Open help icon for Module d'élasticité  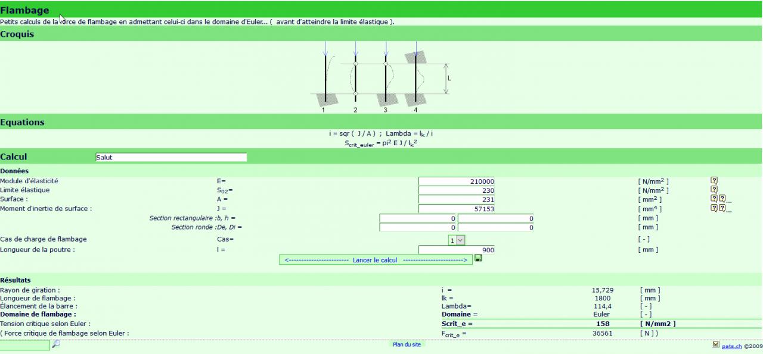714,180
